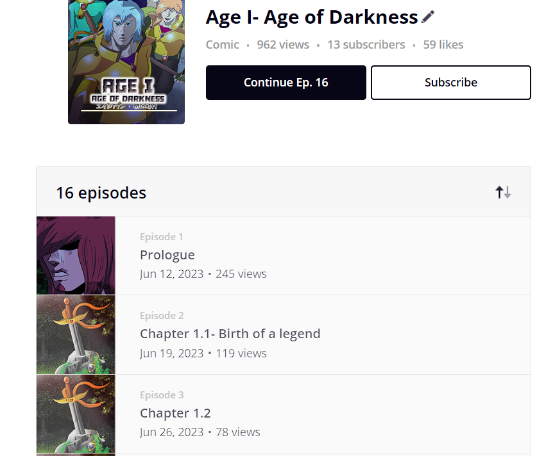Select the Episode 1 label
Screen dimensions: 537x456
point(162,237)
